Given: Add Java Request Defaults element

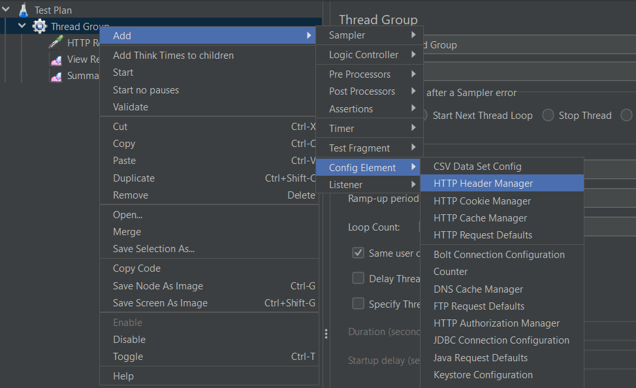Looking at the screenshot, I should [x=502, y=357].
